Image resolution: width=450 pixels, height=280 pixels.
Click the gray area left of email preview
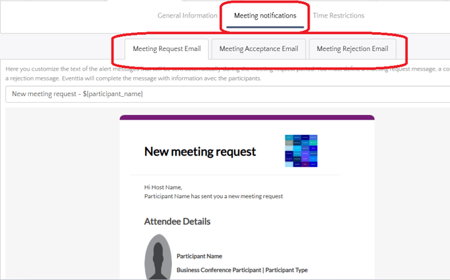60,195
